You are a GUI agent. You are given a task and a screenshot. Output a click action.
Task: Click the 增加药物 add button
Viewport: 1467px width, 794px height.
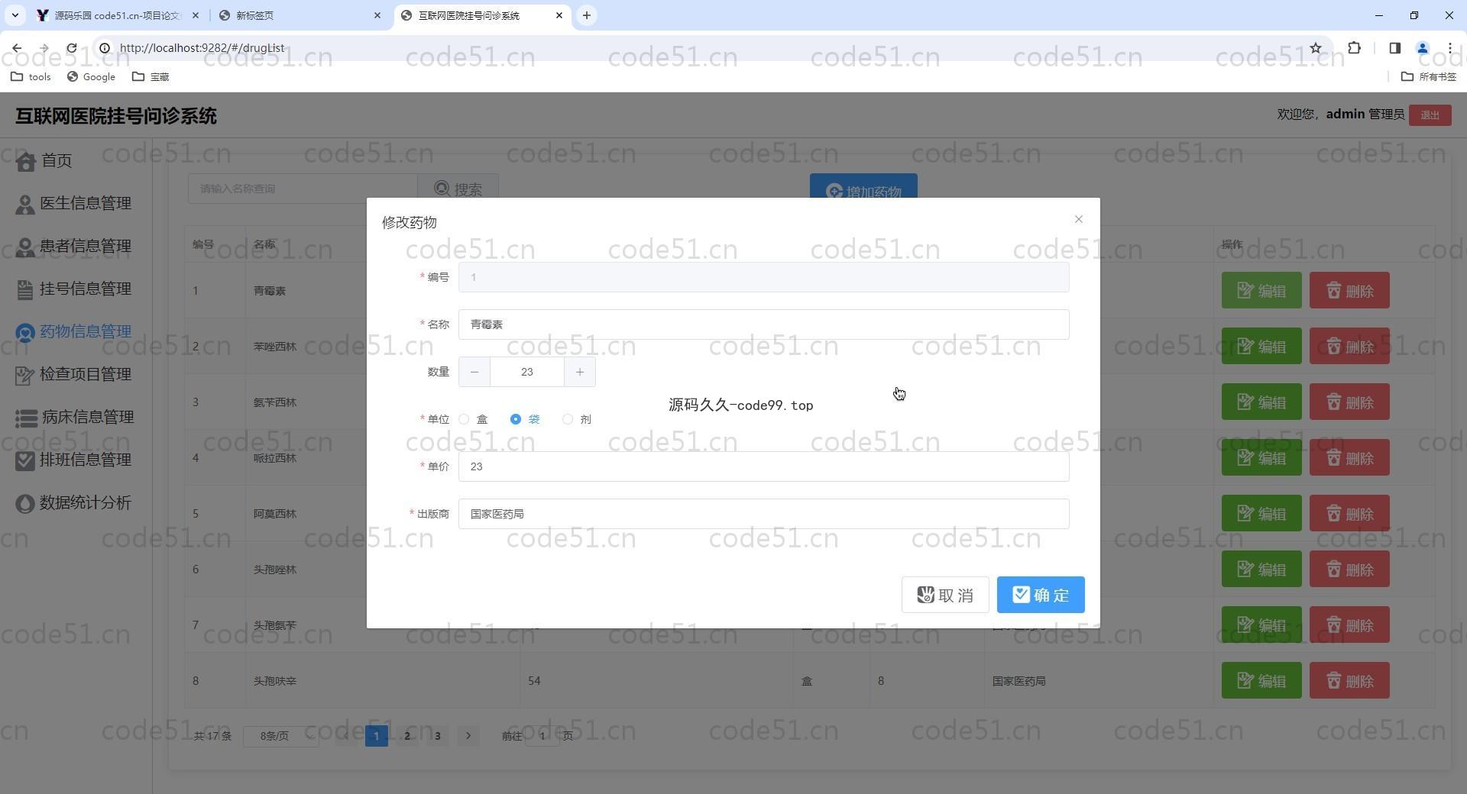click(863, 186)
